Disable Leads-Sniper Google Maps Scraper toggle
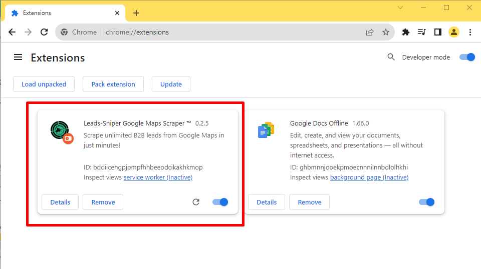Image resolution: width=481 pixels, height=269 pixels. pos(220,202)
